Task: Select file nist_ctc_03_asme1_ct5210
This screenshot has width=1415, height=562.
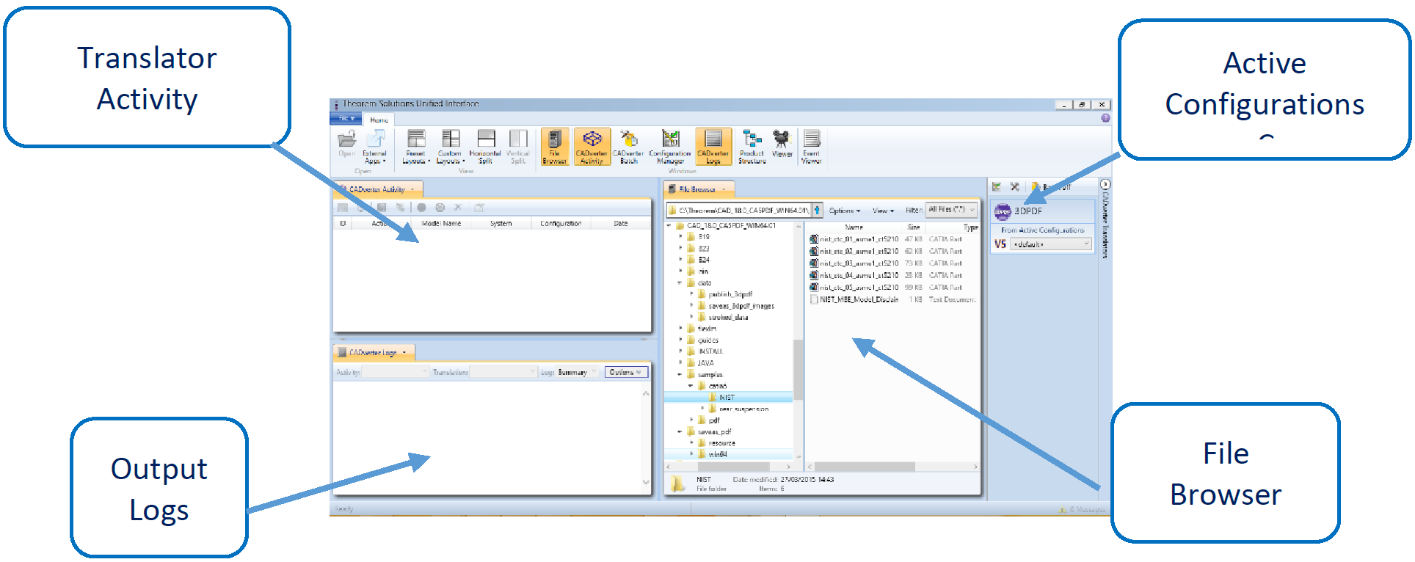Action: coord(854,263)
